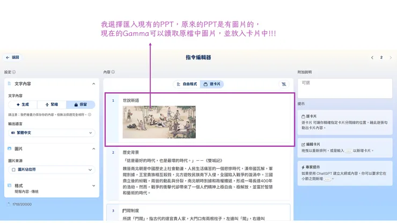Open the 繁體中文 output language dropdown

click(52, 133)
